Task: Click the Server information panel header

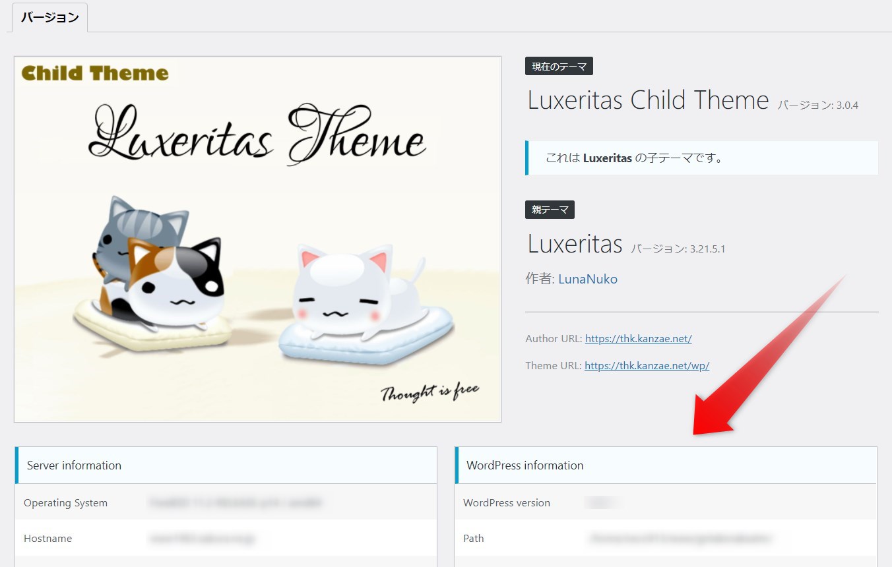Action: 226,465
